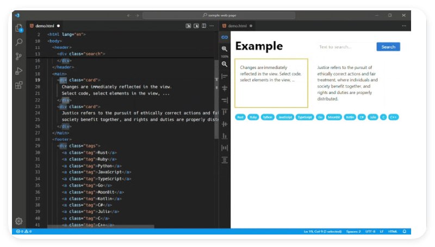435x247 pixels.
Task: Open the Manage gear icon
Action: tap(19, 221)
